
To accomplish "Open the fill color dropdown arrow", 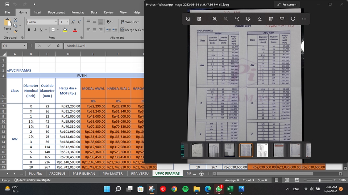I will (x=70, y=30).
